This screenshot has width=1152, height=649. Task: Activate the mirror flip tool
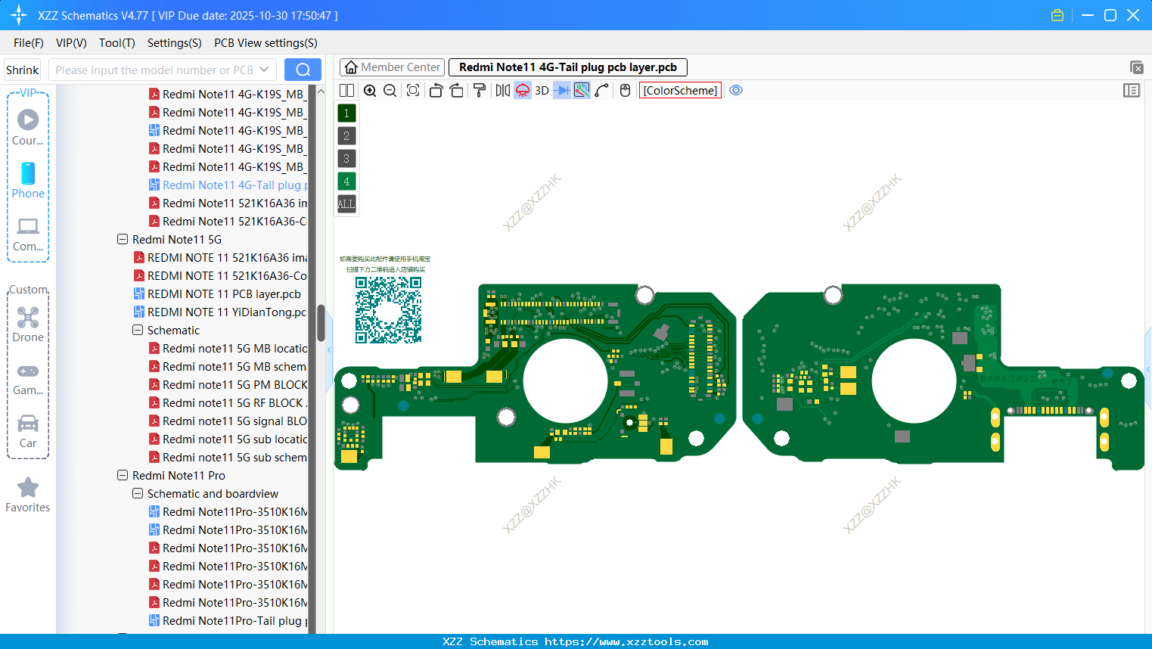pyautogui.click(x=501, y=90)
